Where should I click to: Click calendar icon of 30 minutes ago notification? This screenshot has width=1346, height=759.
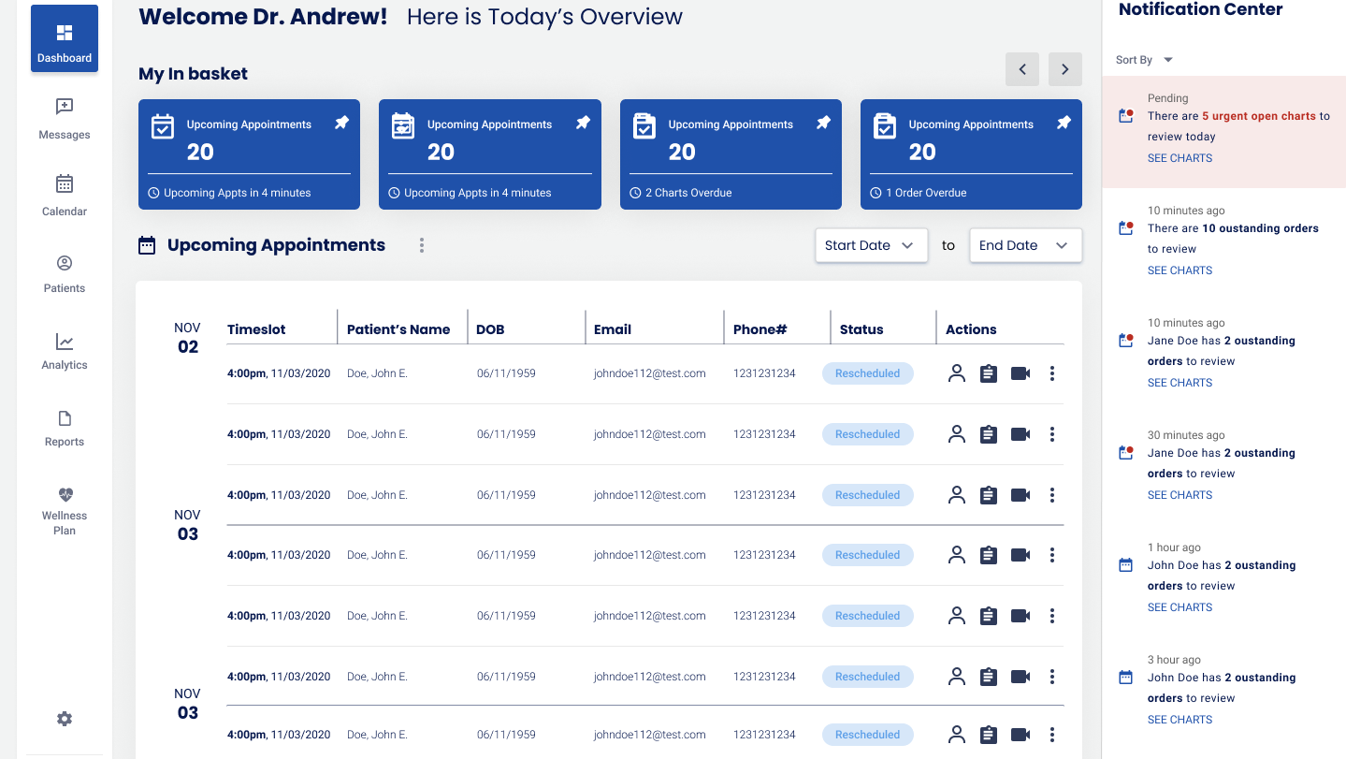pyautogui.click(x=1126, y=453)
